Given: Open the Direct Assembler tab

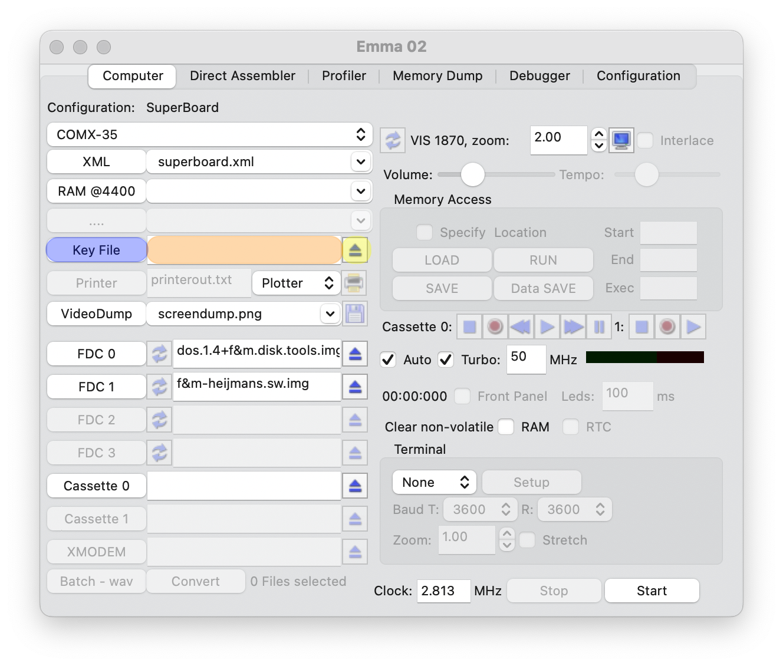Looking at the screenshot, I should 242,76.
